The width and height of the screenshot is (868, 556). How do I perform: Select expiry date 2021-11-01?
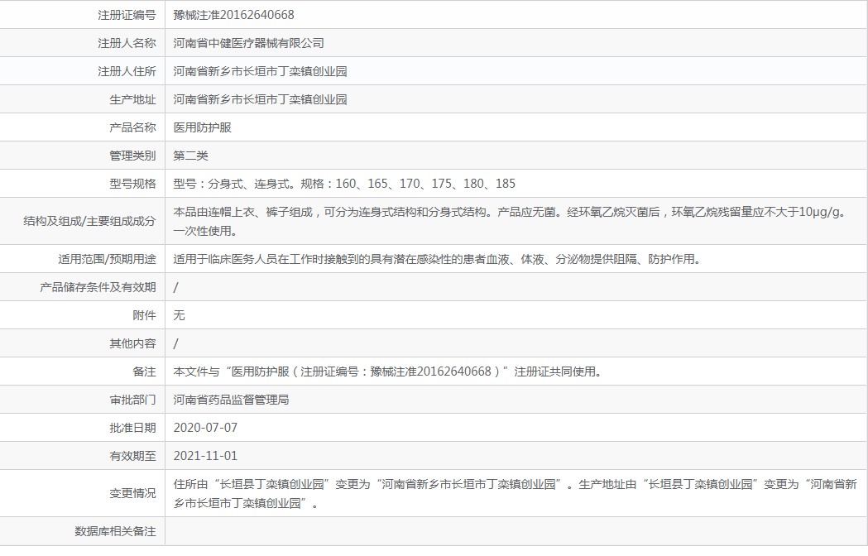205,457
